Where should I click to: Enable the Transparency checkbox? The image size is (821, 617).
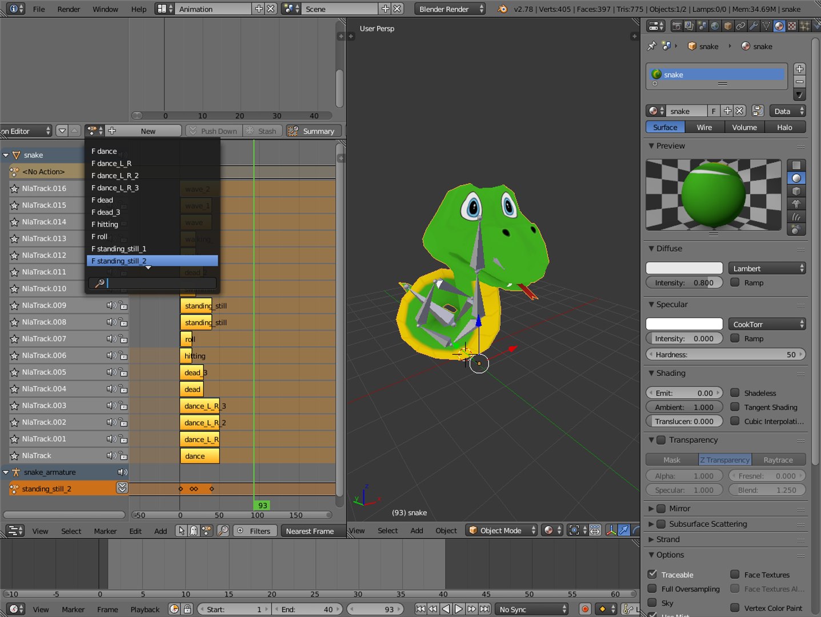point(661,440)
